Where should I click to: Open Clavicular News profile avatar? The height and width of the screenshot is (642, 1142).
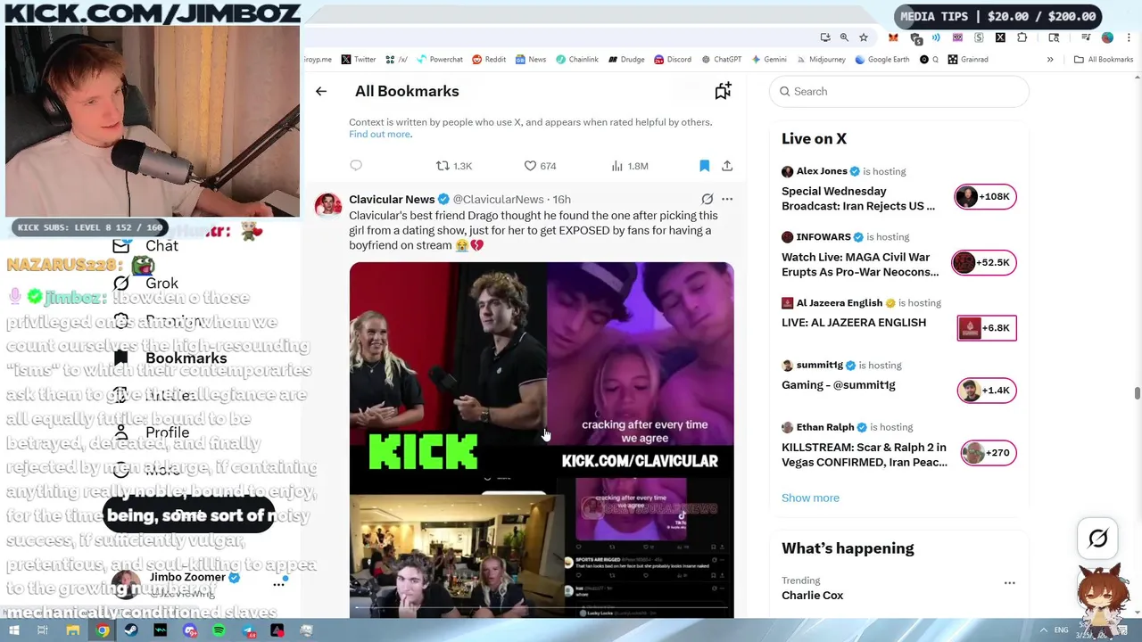click(327, 205)
